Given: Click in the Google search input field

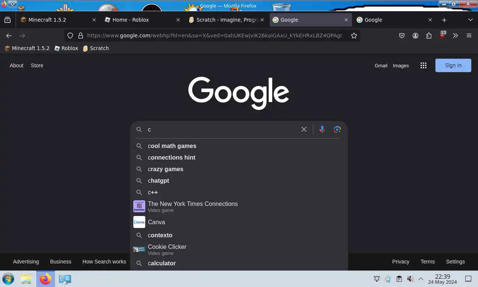Looking at the screenshot, I should point(222,129).
